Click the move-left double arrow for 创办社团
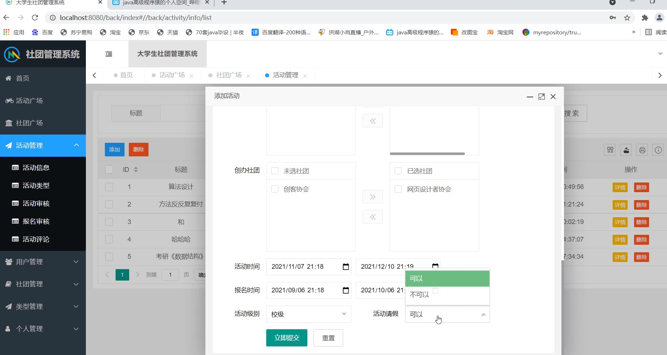The height and width of the screenshot is (355, 667). coord(373,217)
